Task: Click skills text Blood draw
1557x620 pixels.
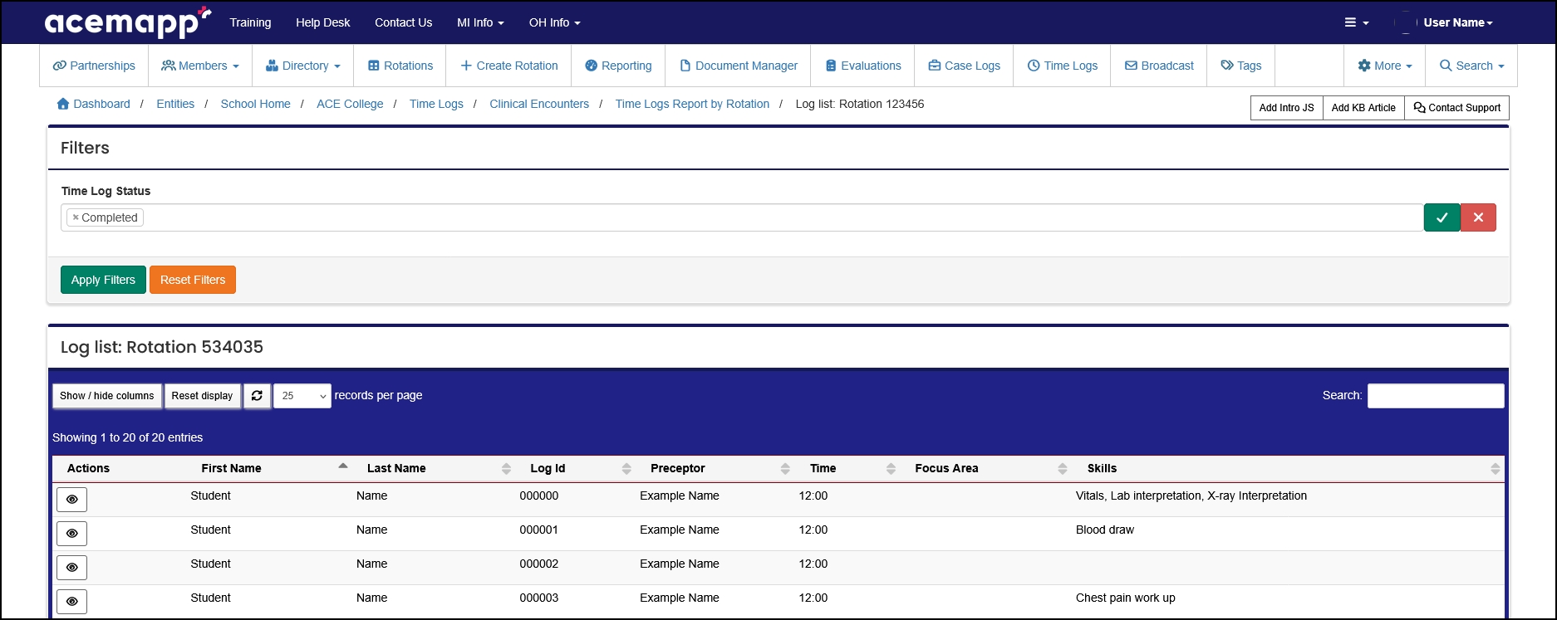Action: (1105, 530)
